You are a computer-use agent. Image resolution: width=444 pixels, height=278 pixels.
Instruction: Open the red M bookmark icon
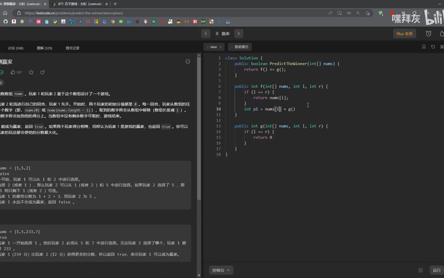tap(39, 22)
